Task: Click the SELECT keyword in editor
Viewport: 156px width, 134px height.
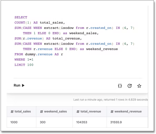Action: (21, 17)
